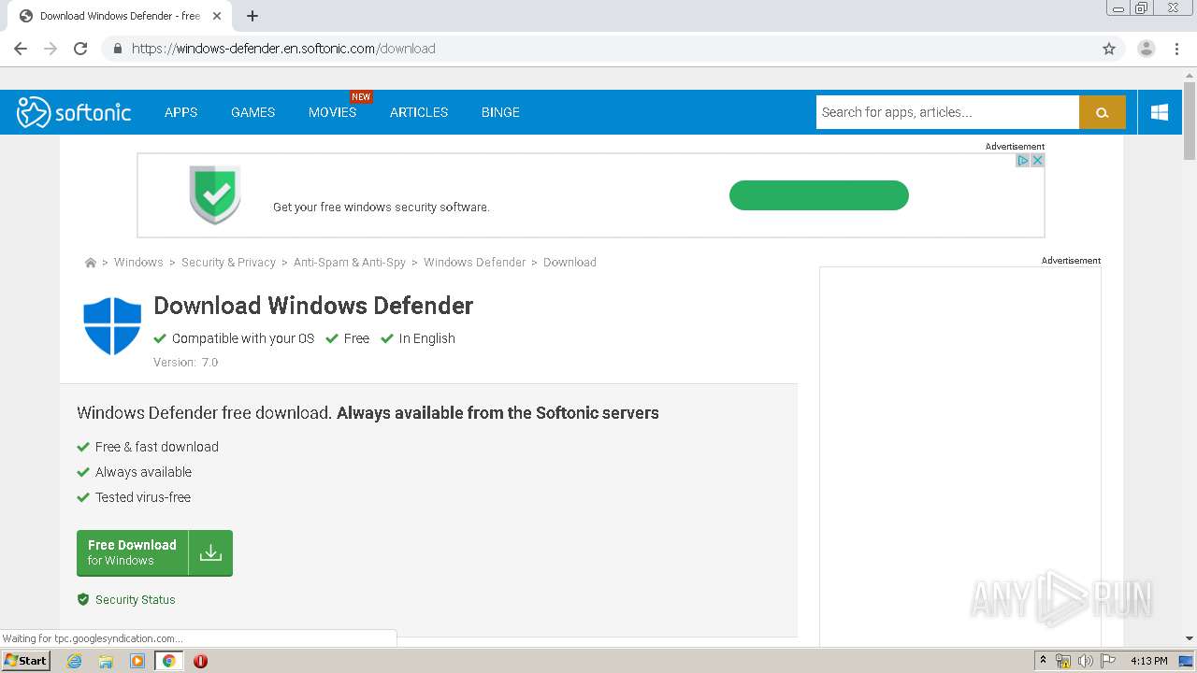
Task: Select the Download Windows Defender browser tab
Action: (x=119, y=16)
